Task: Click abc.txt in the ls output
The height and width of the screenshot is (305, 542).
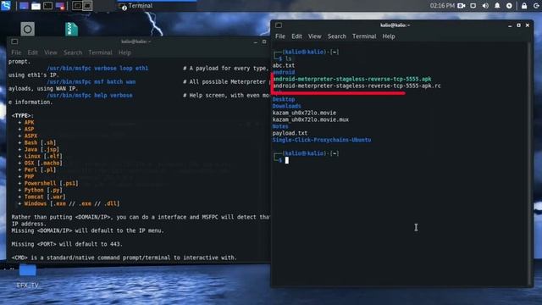Action: point(284,65)
